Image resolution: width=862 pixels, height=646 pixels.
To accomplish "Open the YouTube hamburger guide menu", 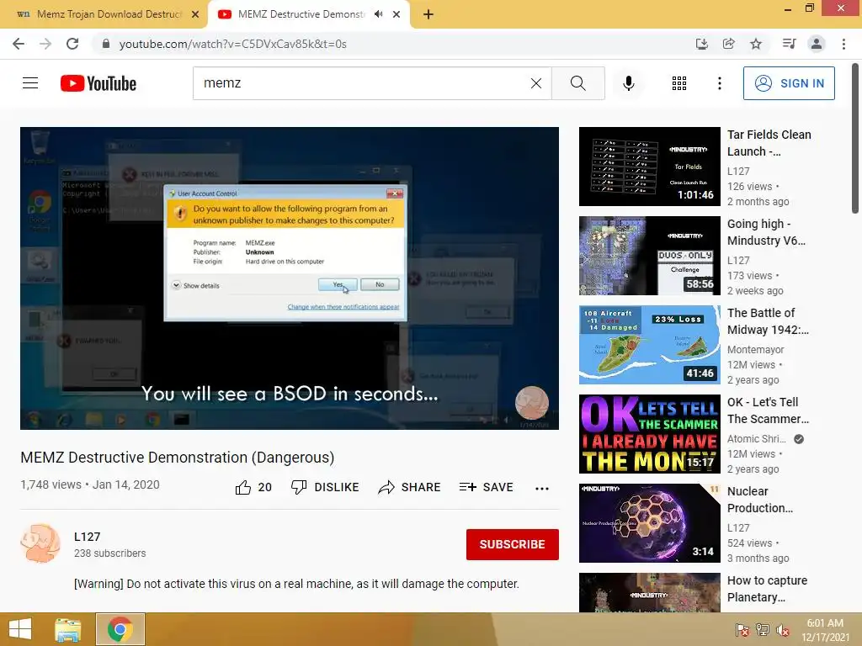I will click(30, 83).
